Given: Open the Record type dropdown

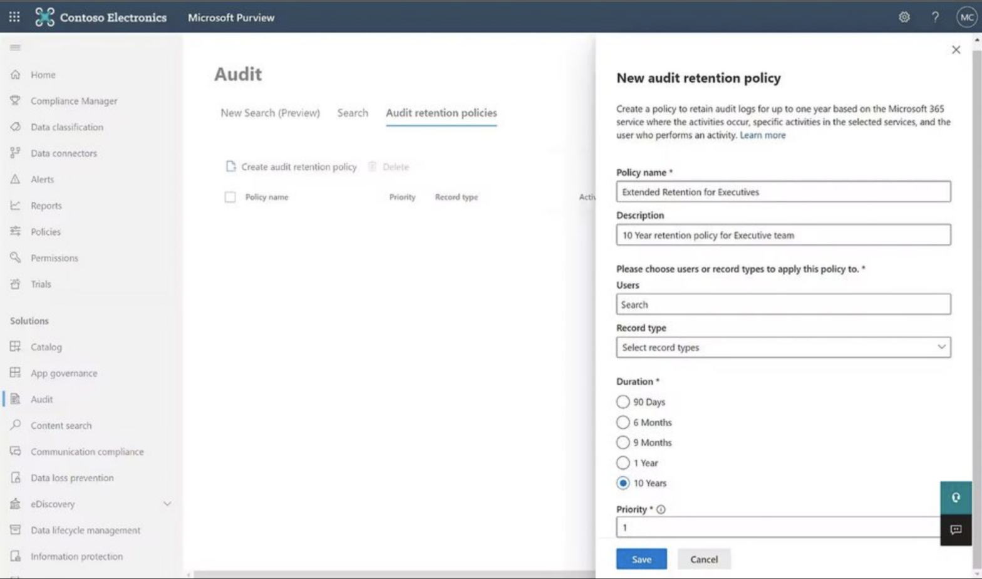Looking at the screenshot, I should click(x=783, y=347).
